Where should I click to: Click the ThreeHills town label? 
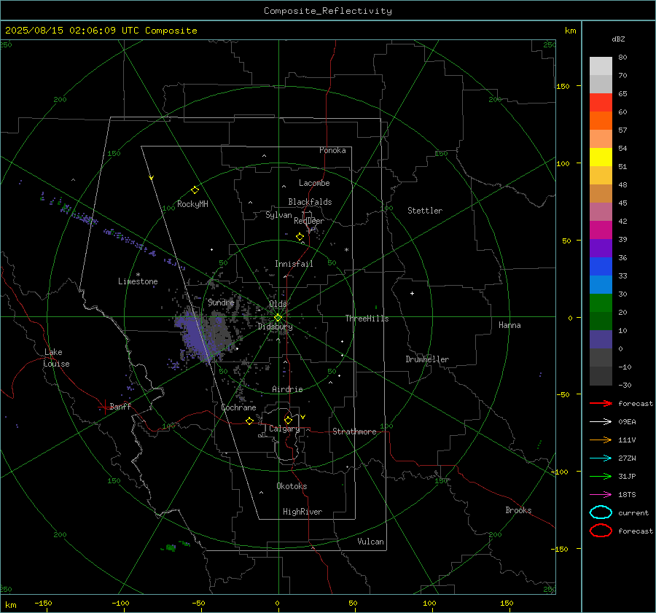click(x=367, y=319)
